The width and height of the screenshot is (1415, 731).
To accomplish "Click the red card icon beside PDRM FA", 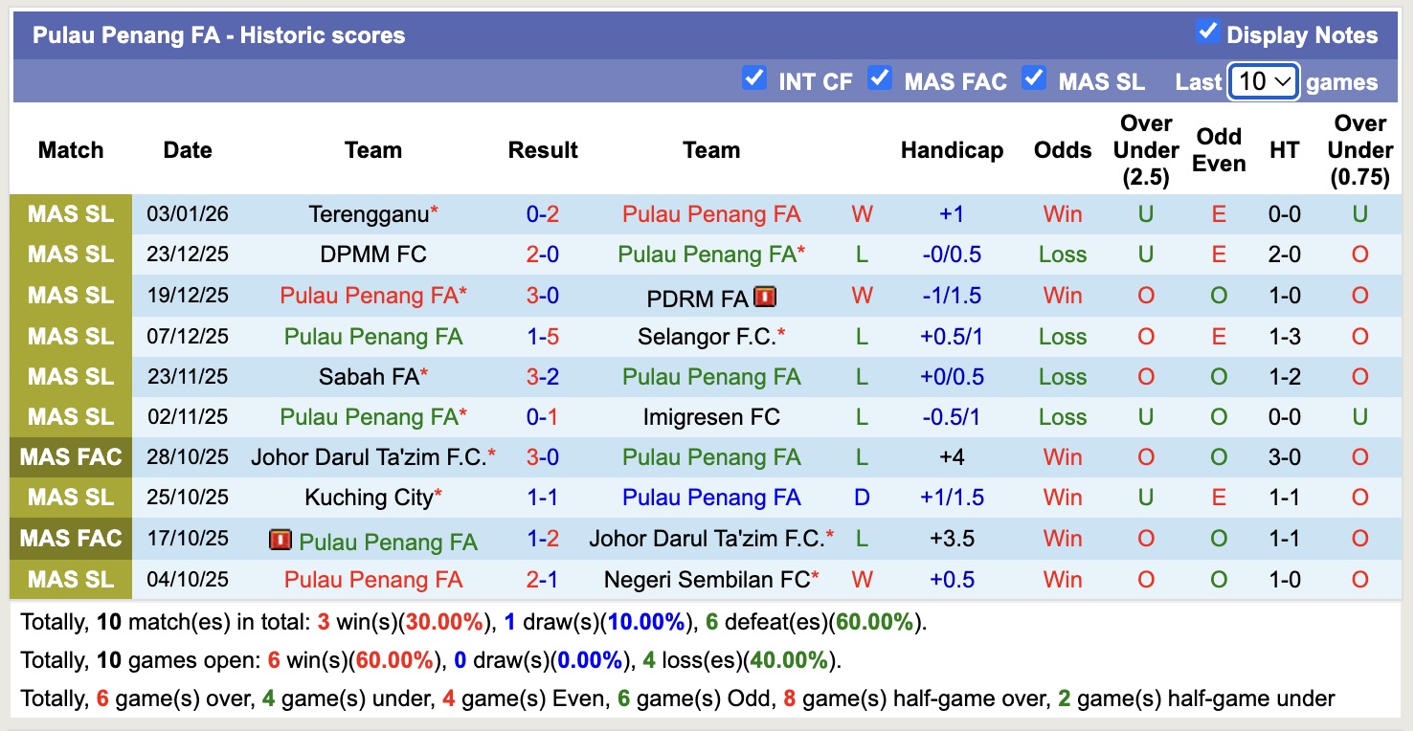I will tap(766, 296).
